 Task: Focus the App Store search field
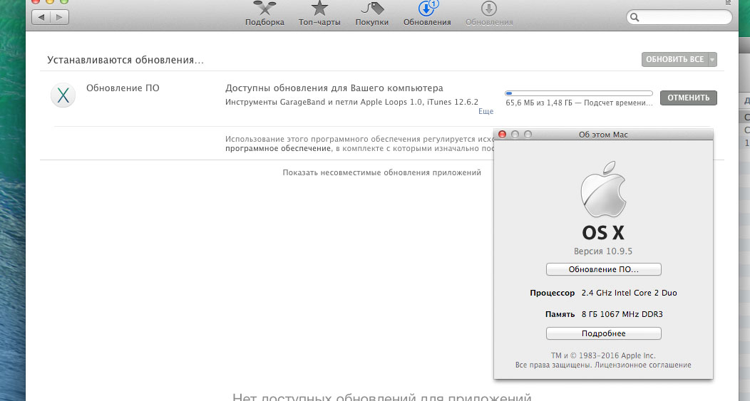pyautogui.click(x=679, y=17)
